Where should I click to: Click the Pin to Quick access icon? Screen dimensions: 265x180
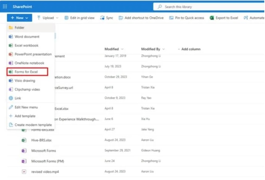171,18
